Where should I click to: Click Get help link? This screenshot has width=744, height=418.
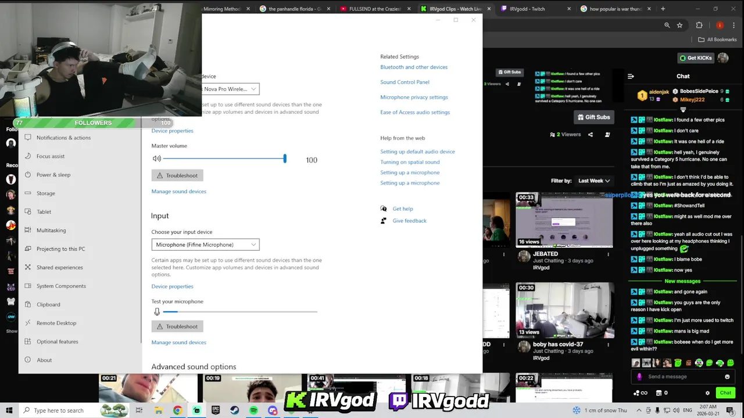click(x=402, y=208)
